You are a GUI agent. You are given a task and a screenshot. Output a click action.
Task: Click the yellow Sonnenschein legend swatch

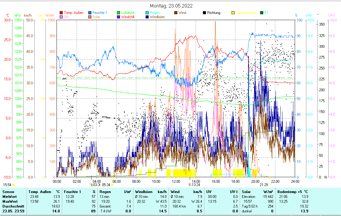coord(233,13)
